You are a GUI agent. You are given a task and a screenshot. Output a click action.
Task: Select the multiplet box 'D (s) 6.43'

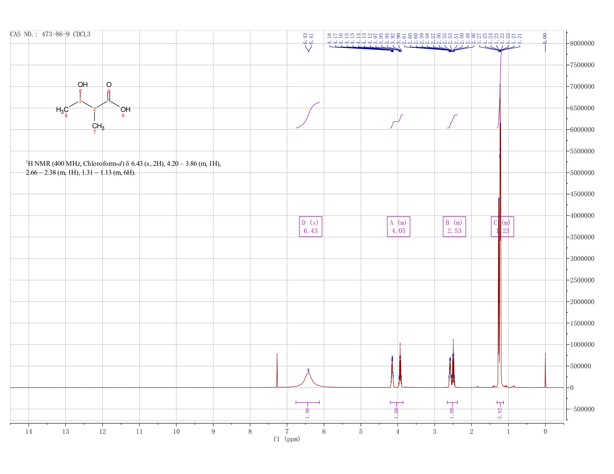pyautogui.click(x=311, y=227)
